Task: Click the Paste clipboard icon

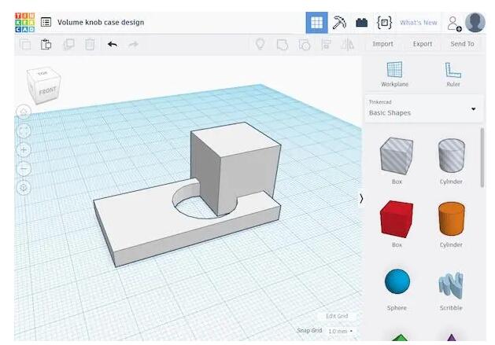Action: pyautogui.click(x=46, y=44)
